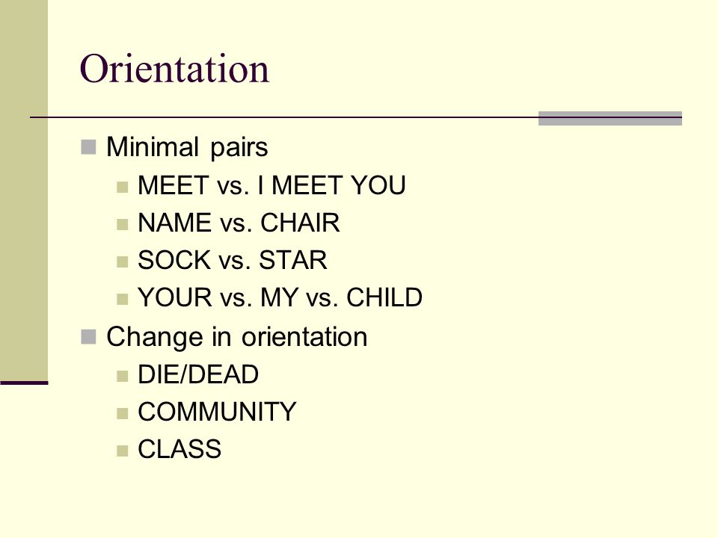Click the olive sidebar strip on the left
718x538 pixels.
coord(24,190)
